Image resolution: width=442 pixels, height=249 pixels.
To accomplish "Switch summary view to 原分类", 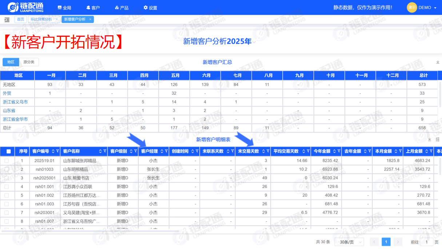I will click(29, 62).
